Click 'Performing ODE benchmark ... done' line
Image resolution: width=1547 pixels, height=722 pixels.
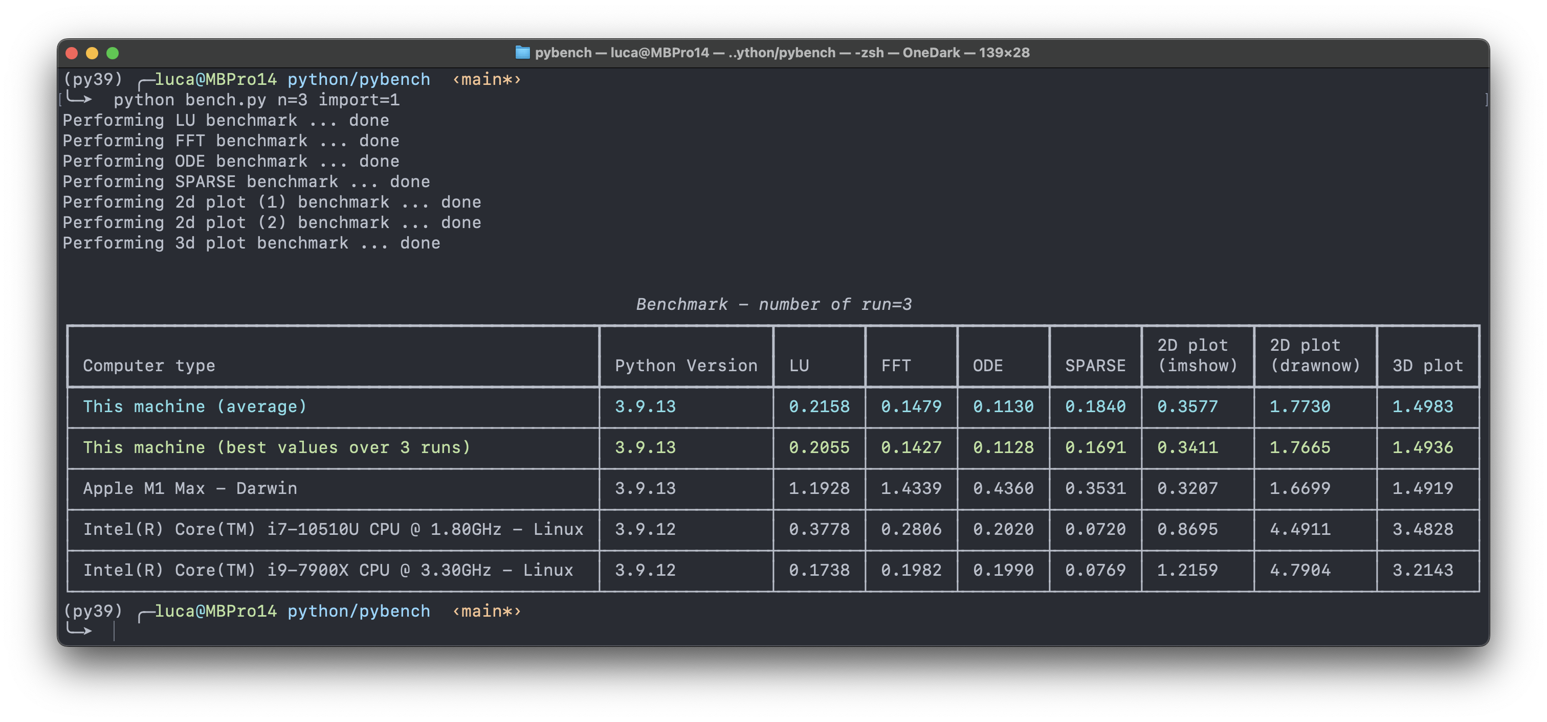[231, 161]
